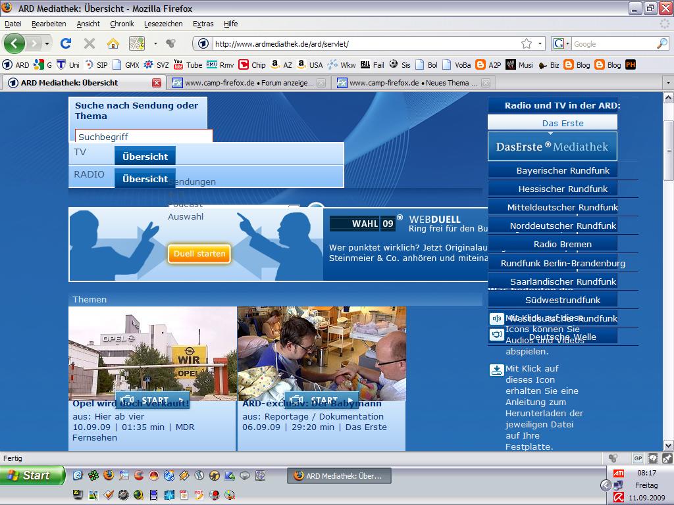Open the Start menu button
Image resolution: width=674 pixels, height=505 pixels.
point(33,475)
